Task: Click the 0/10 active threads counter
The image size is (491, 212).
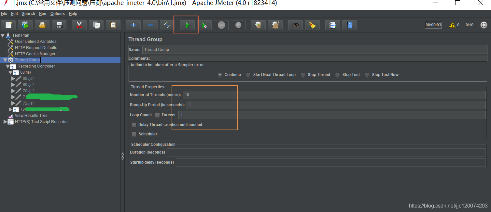Action: coord(470,25)
